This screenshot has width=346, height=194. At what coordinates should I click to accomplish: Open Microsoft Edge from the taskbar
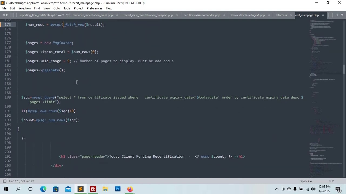pos(43,189)
